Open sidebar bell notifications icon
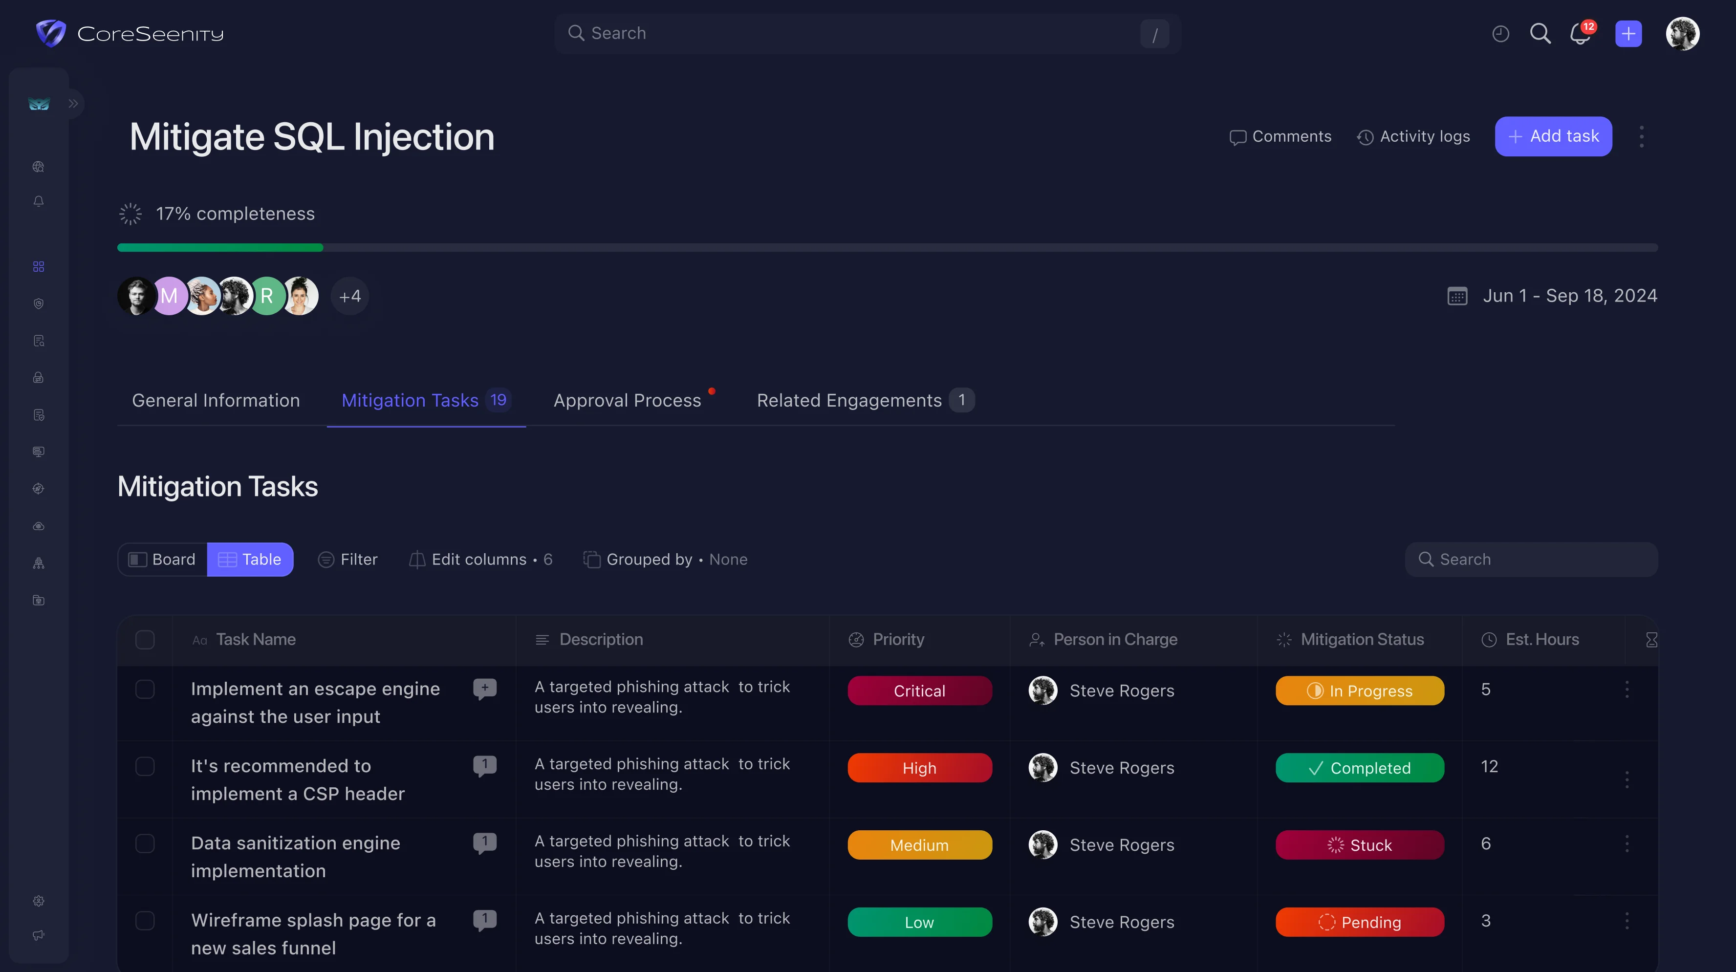The height and width of the screenshot is (972, 1736). tap(39, 201)
